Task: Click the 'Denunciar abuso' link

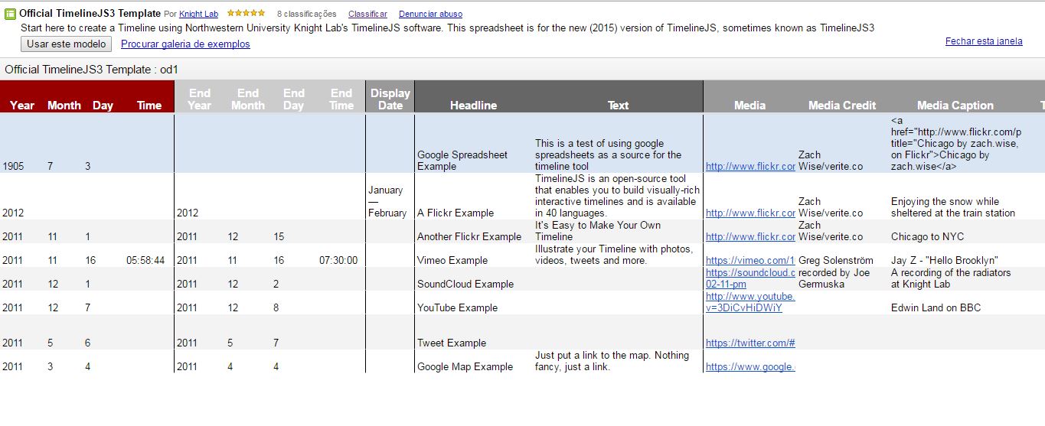Action: coord(430,14)
